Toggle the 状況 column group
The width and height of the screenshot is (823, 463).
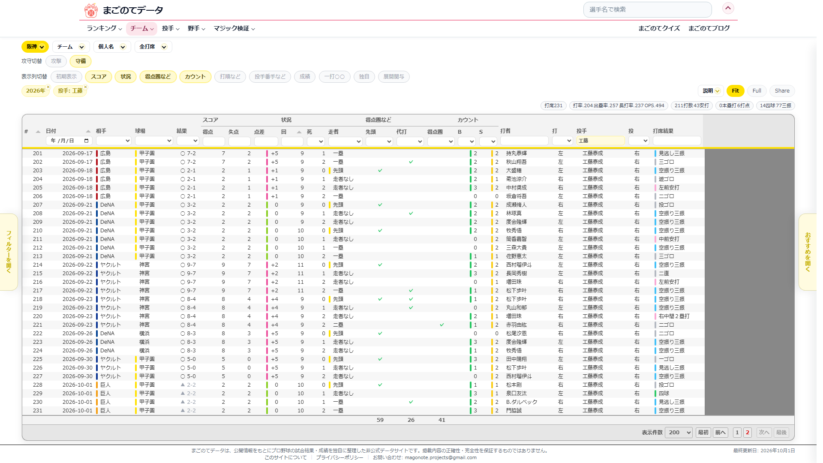(126, 77)
